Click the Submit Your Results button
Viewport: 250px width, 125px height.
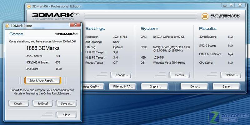[x=43, y=80]
